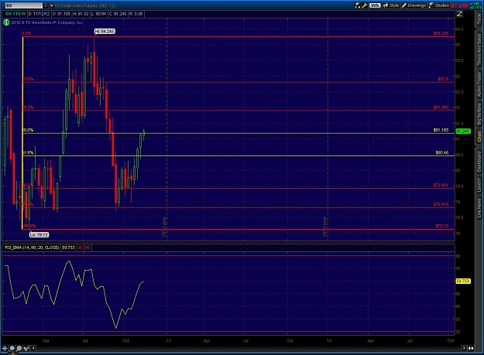
Task: Open the Big Buttons side tab
Action: click(x=479, y=114)
